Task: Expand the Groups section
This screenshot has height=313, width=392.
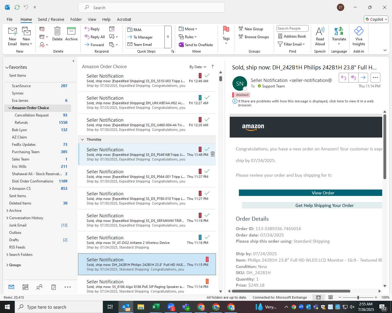Action: (x=7, y=265)
